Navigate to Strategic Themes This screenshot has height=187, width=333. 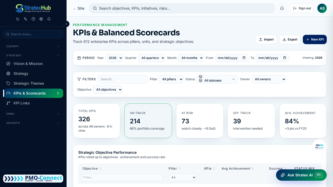click(x=33, y=83)
